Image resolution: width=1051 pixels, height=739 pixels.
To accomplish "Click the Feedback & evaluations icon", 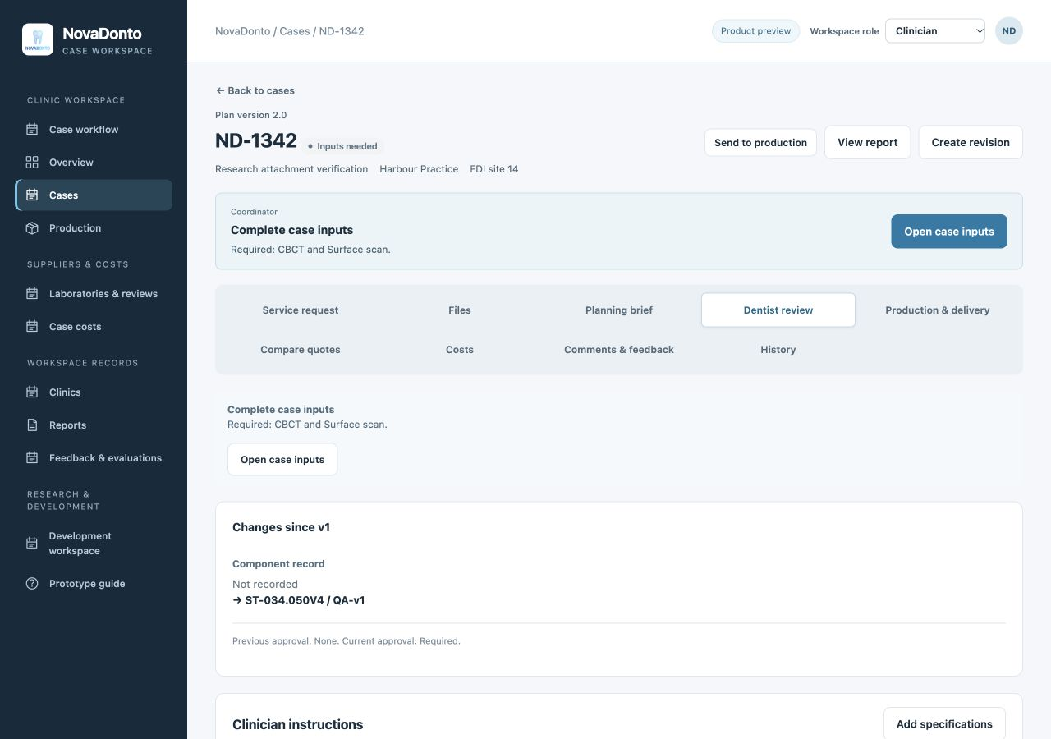I will coord(32,457).
